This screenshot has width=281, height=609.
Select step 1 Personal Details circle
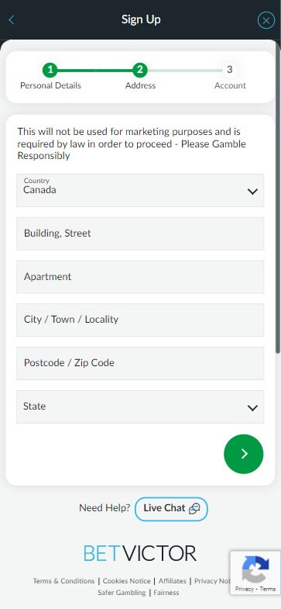tap(50, 70)
